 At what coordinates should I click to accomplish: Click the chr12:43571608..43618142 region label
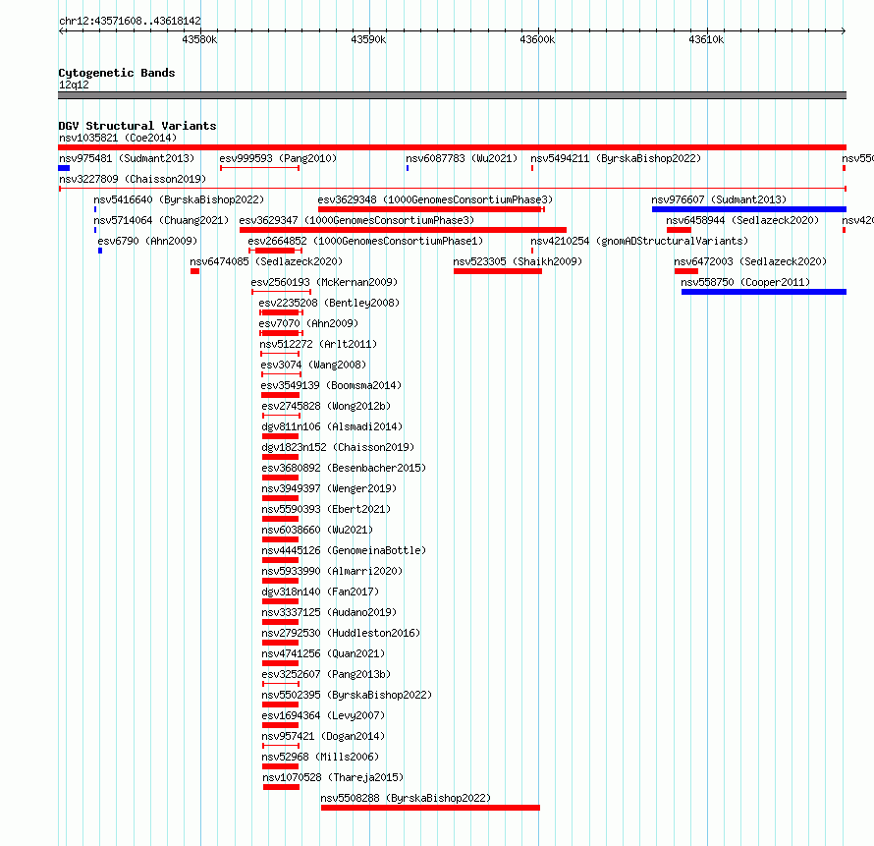point(130,21)
